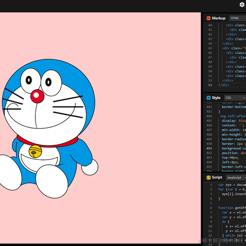Click the 'var x = el.of' Script line
Screen dimensions: 246x246
coord(234,212)
